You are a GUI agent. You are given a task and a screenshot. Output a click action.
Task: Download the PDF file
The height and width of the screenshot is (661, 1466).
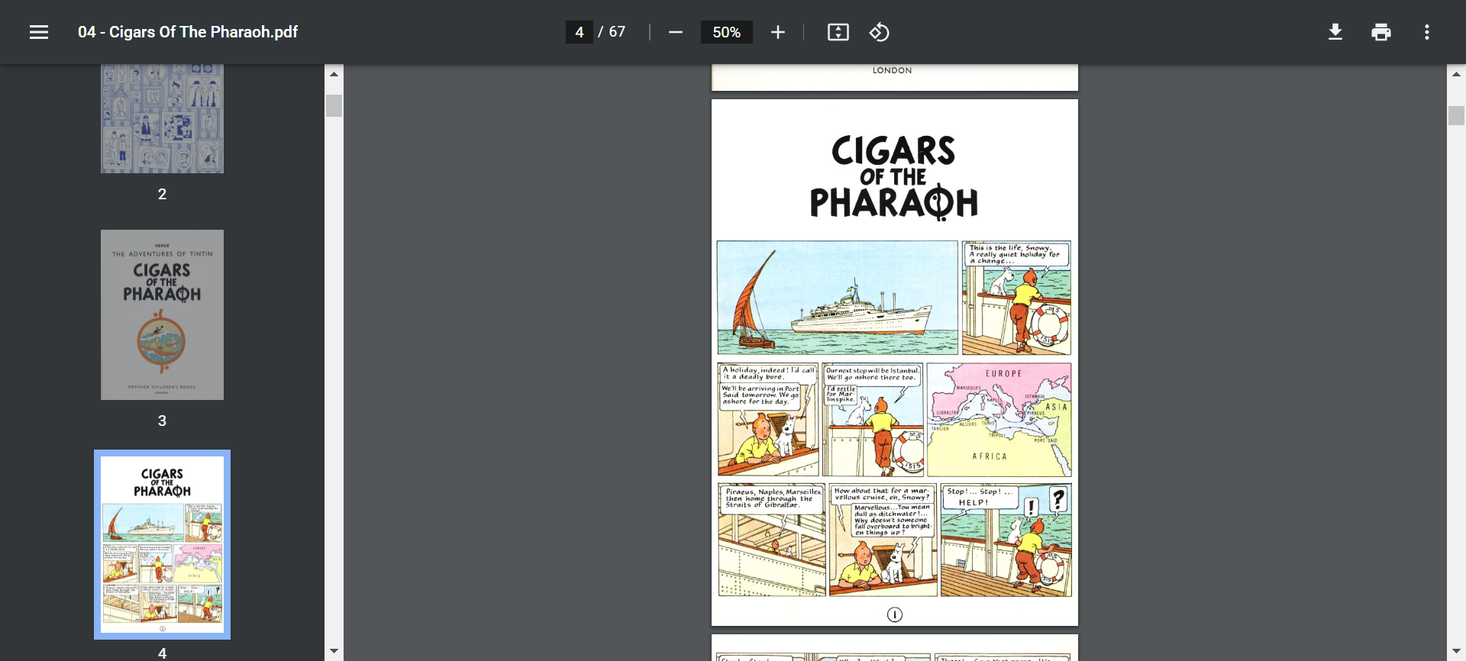1335,32
